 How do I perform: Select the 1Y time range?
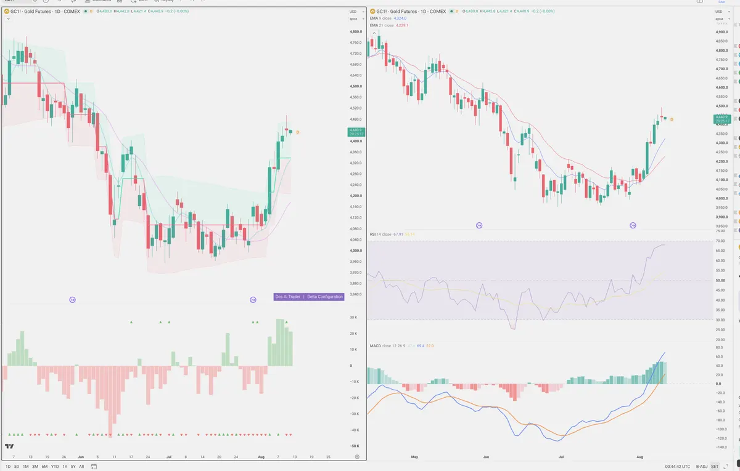(65, 466)
